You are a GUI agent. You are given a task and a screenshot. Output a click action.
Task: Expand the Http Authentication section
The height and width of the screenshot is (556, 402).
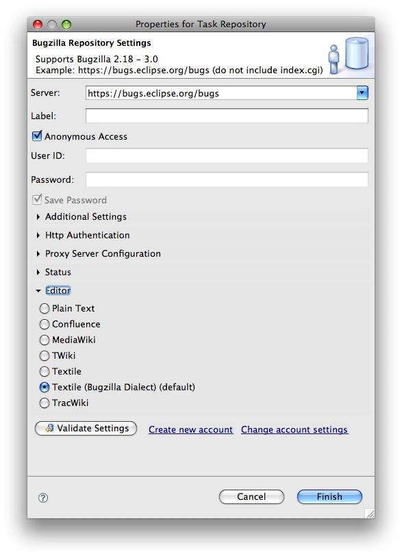pyautogui.click(x=38, y=235)
